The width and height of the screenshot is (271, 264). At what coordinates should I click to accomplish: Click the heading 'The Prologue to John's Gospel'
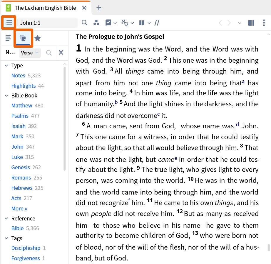pos(120,37)
